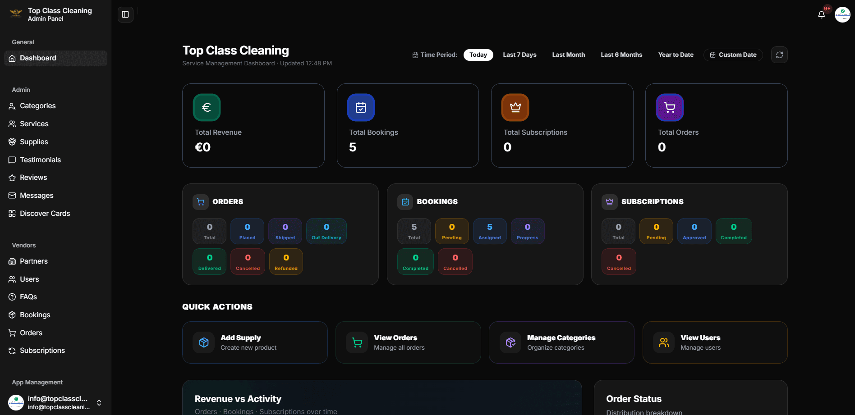Select the Testimonials icon in the sidebar
This screenshot has width=855, height=415.
pos(12,160)
